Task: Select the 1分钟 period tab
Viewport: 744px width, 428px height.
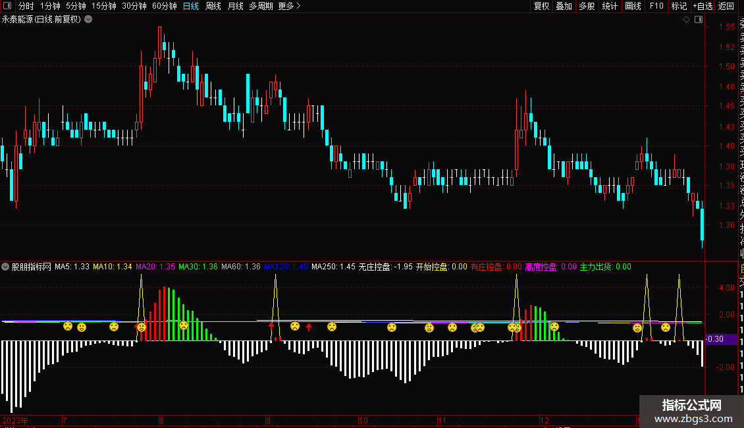Action: coord(50,6)
